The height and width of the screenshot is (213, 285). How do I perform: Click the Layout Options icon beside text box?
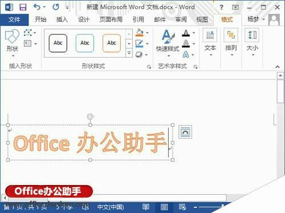[x=185, y=132]
